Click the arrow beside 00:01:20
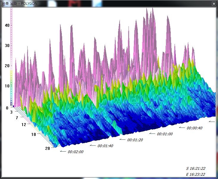 122,139
